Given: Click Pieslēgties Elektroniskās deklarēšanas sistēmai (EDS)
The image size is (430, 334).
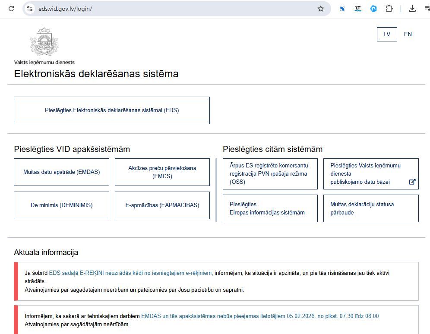Looking at the screenshot, I should pyautogui.click(x=112, y=110).
